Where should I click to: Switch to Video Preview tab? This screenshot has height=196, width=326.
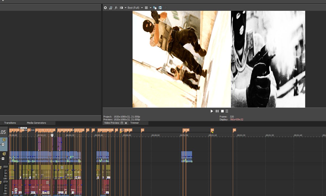(x=112, y=123)
